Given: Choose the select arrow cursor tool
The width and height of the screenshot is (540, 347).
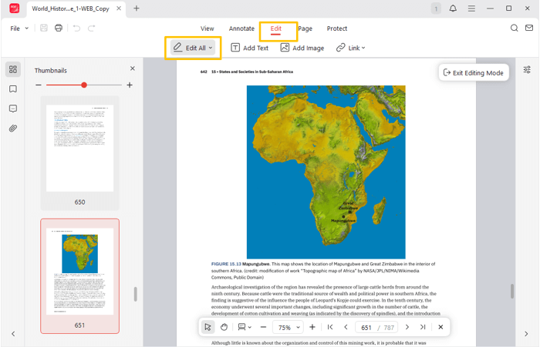Looking at the screenshot, I should click(208, 327).
